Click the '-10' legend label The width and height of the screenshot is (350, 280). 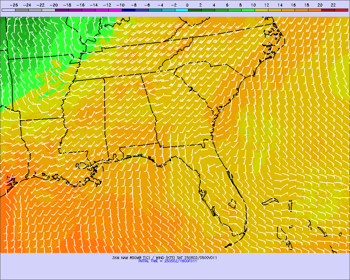point(121,5)
